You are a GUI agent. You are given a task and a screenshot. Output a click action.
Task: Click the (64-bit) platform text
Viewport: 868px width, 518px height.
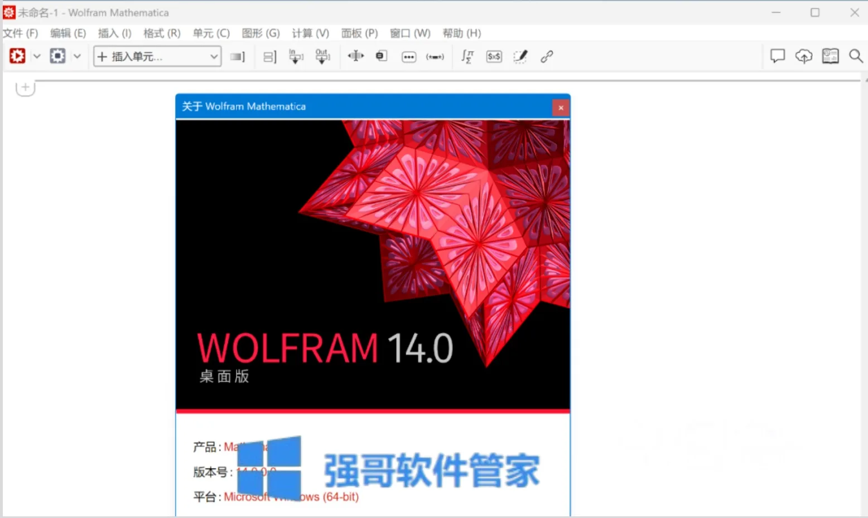click(340, 497)
